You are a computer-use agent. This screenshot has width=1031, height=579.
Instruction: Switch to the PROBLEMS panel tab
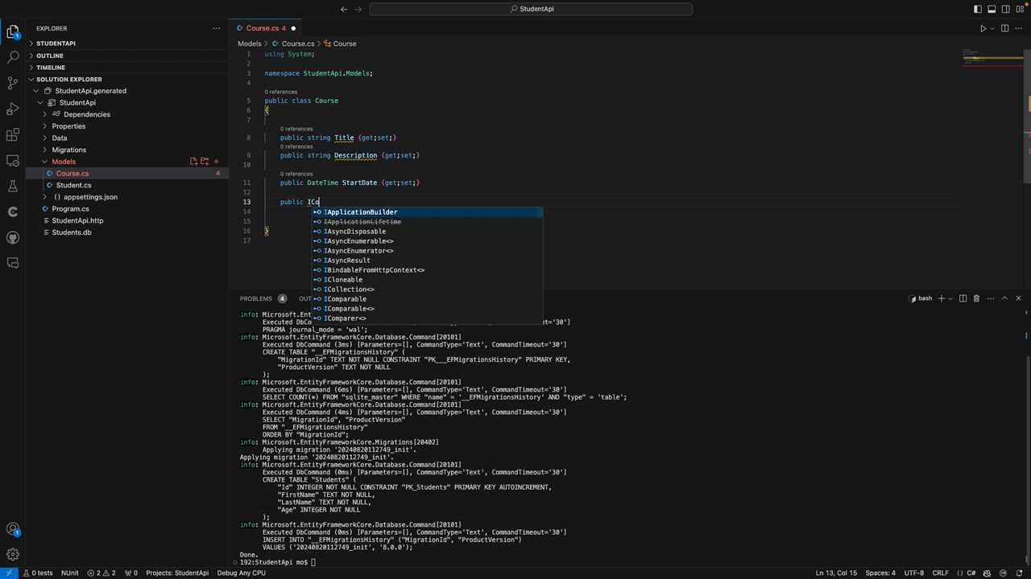click(x=263, y=298)
